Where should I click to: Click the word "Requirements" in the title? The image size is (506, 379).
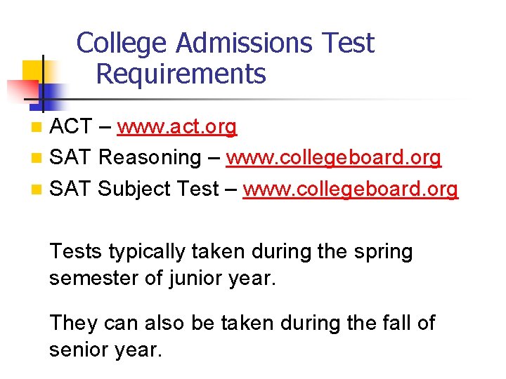(x=181, y=74)
